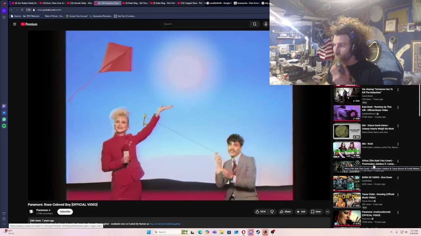Toggle Watch Later clock on Africa thumbnail
This screenshot has width=421, height=236.
(x=357, y=162)
